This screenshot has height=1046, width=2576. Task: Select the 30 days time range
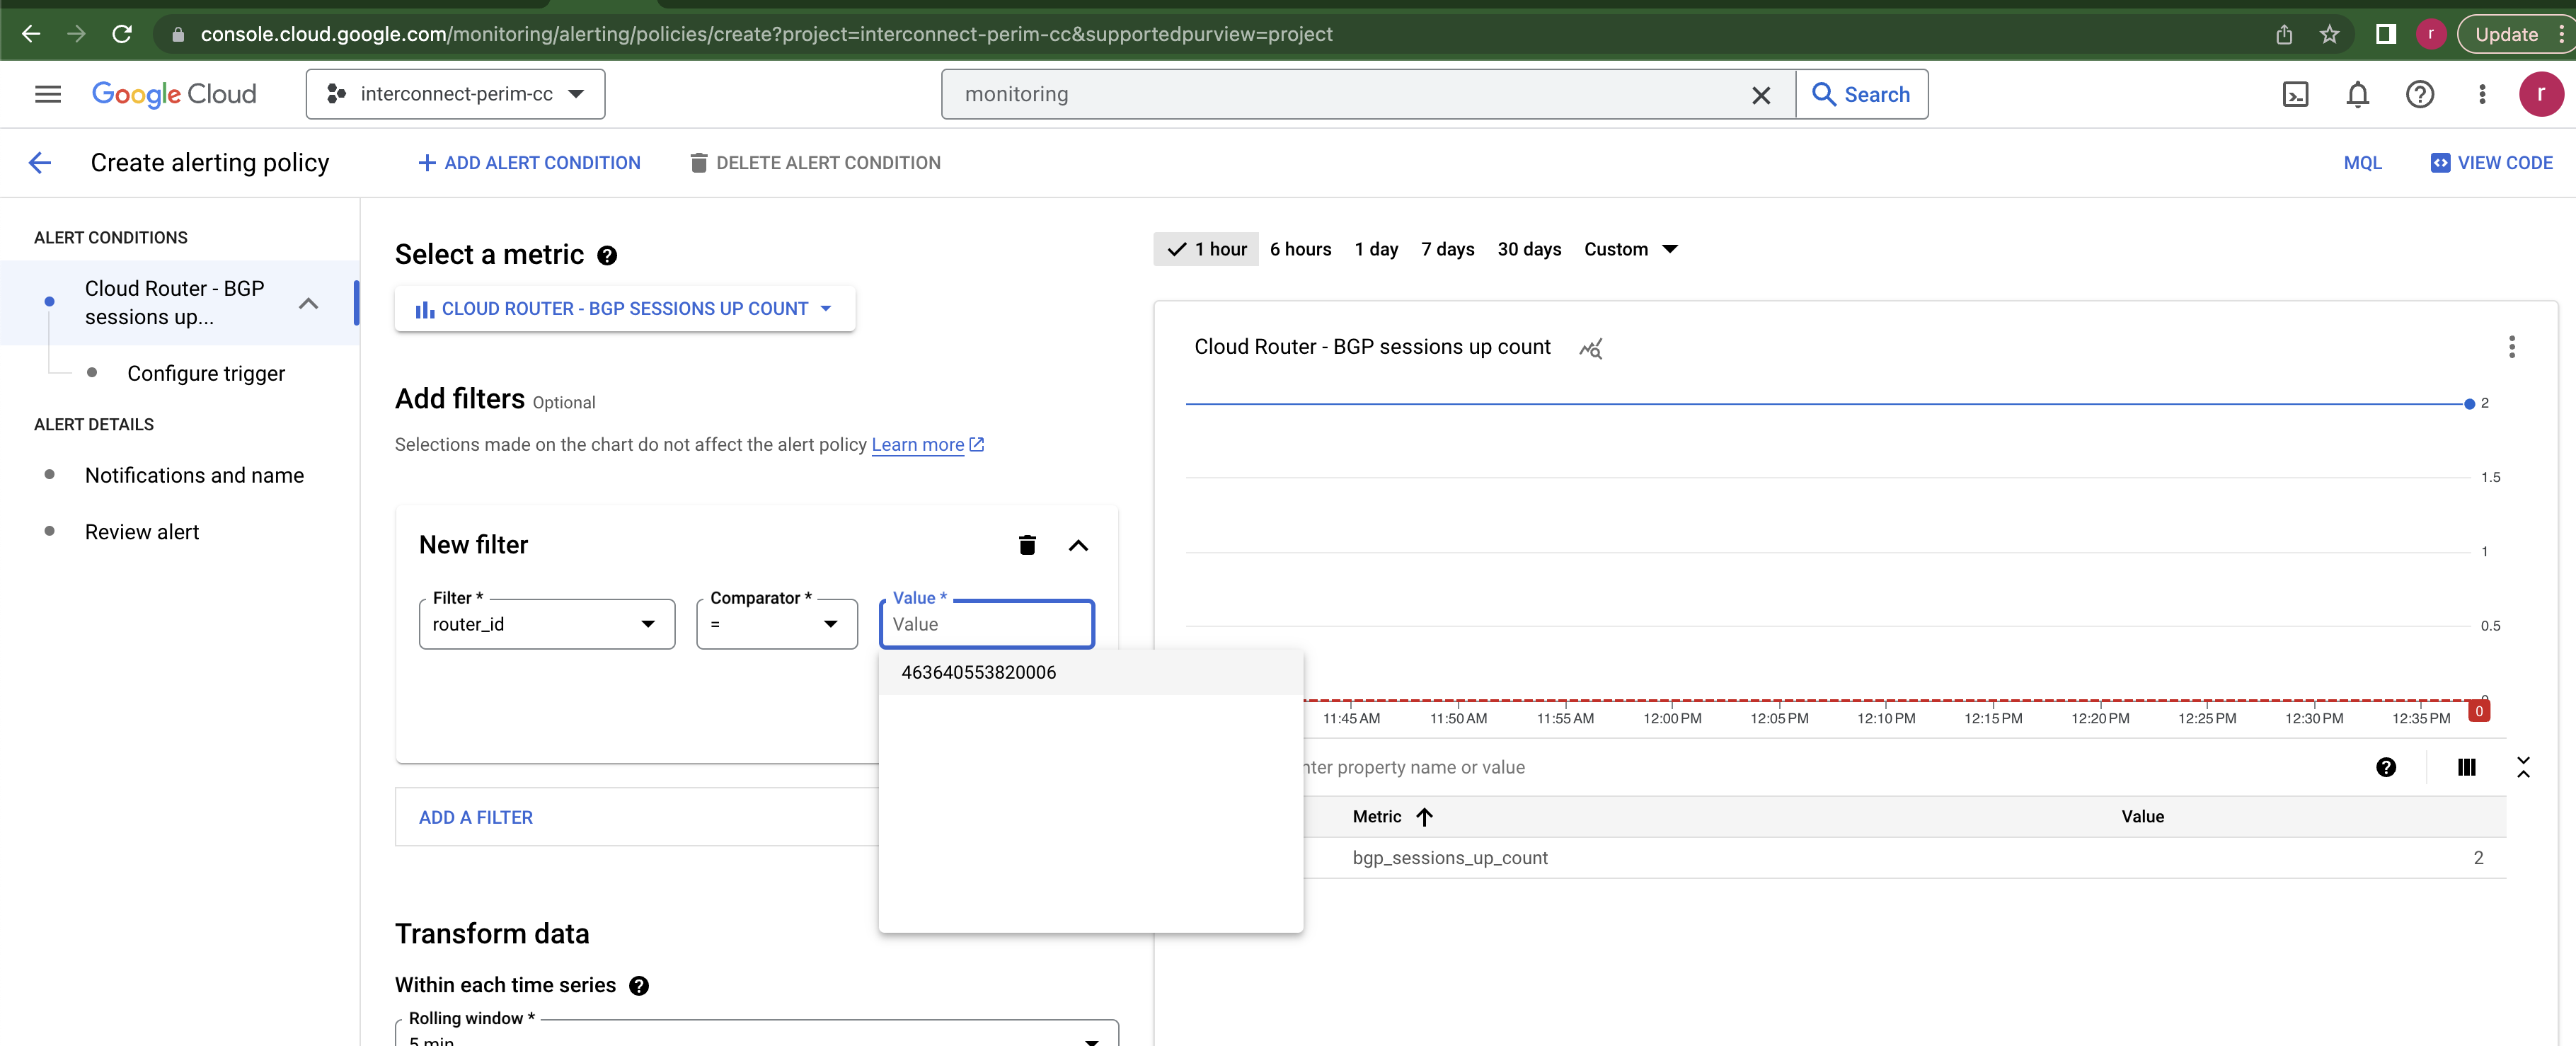tap(1529, 249)
